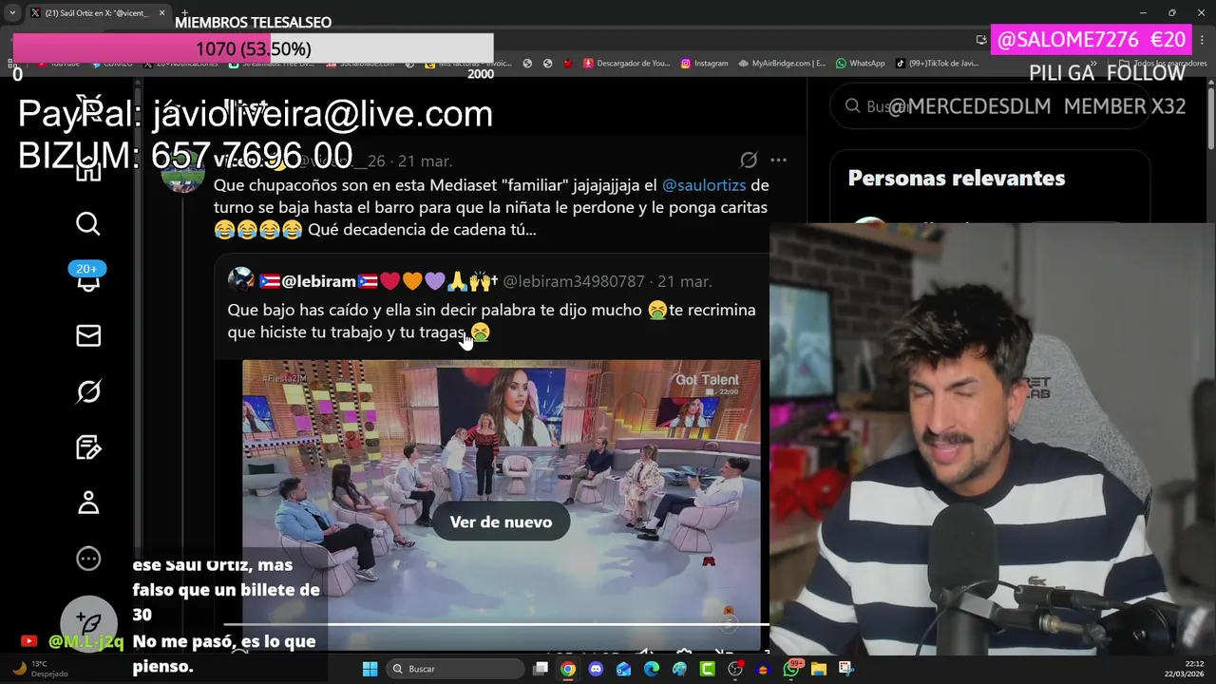
Task: Click the @saulortizs mention link
Action: [704, 185]
